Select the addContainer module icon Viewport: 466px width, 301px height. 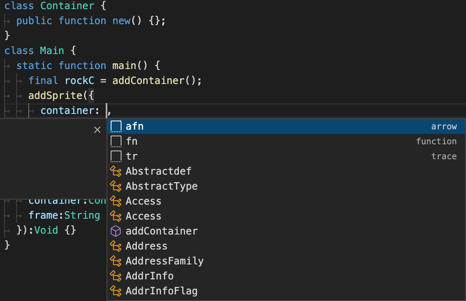116,231
